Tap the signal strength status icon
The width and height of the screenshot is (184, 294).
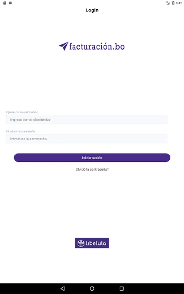click(x=168, y=3)
